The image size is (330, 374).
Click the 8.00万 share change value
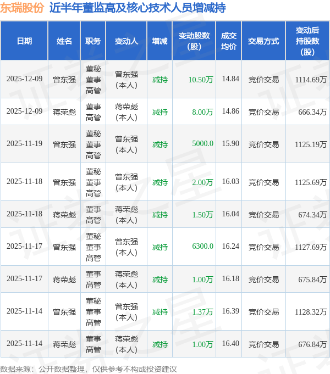tap(202, 112)
